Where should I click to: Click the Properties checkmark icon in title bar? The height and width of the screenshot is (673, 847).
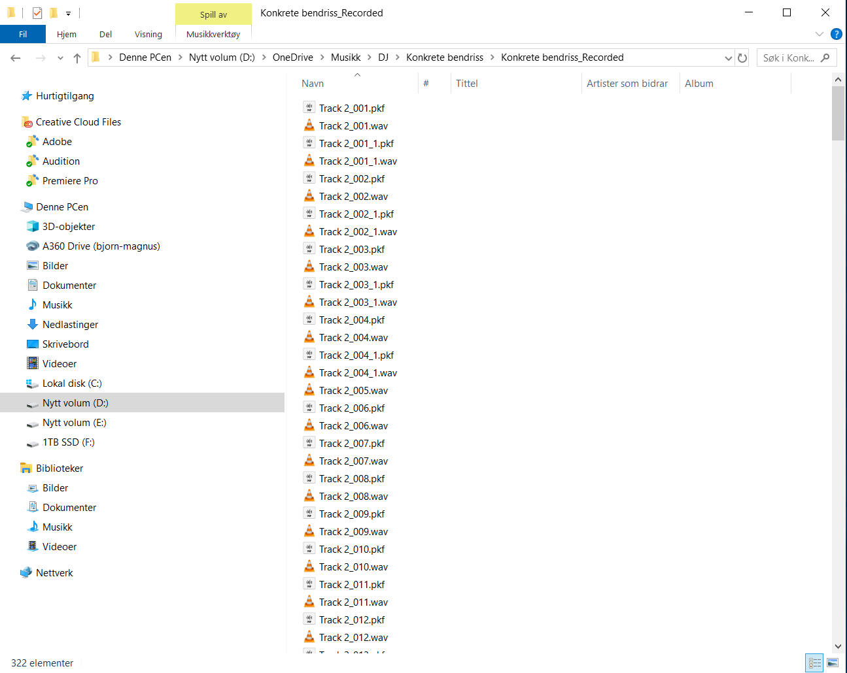(x=37, y=12)
